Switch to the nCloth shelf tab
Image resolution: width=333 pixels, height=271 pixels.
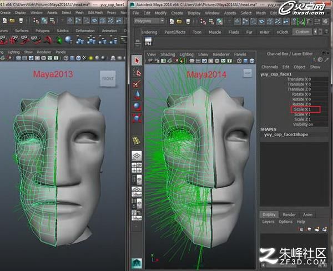(282, 32)
